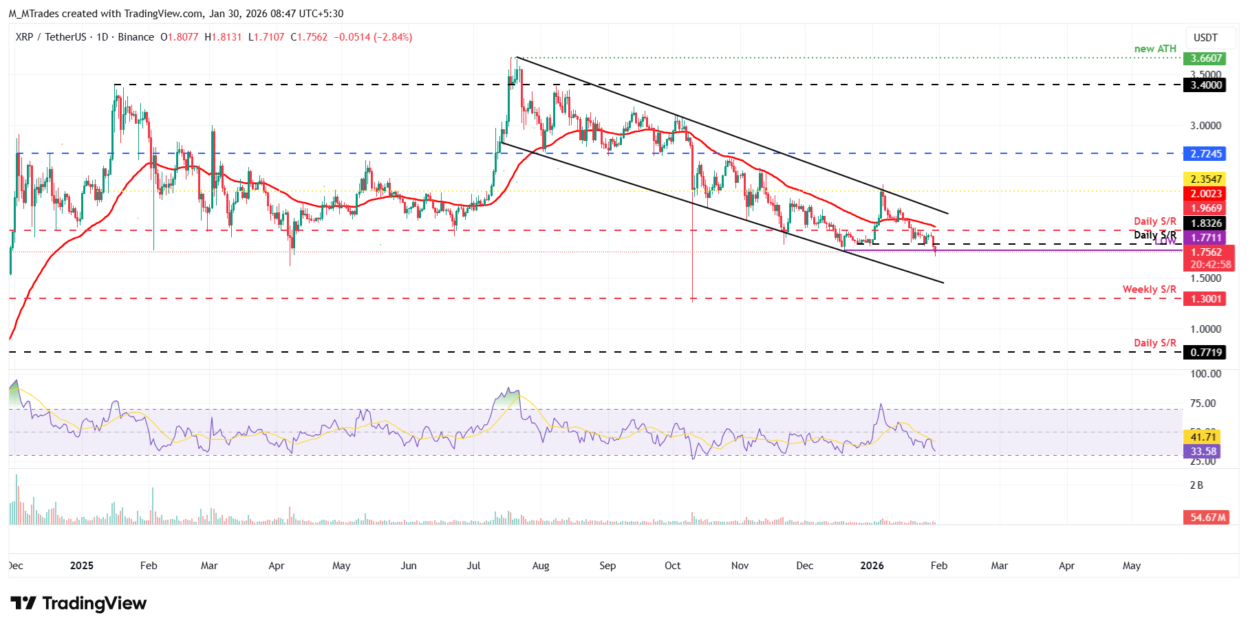
Task: Click the current price 1.7562 countdown label
Action: tap(1209, 258)
